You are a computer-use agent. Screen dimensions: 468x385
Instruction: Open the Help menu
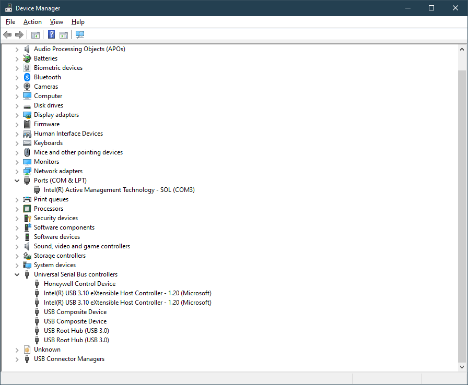click(78, 22)
